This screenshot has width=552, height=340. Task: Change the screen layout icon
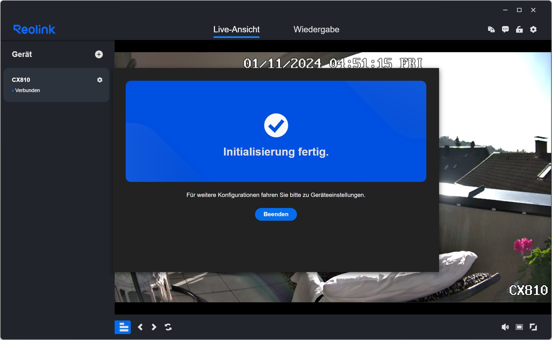519,327
